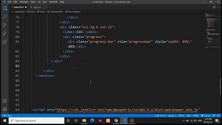The width and height of the screenshot is (222, 125).
Task: Switch to the style.css tab
Action: pyautogui.click(x=37, y=7)
